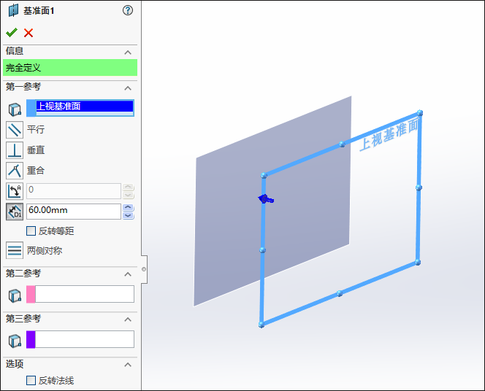Click the blue offset arrow handle

point(266,199)
